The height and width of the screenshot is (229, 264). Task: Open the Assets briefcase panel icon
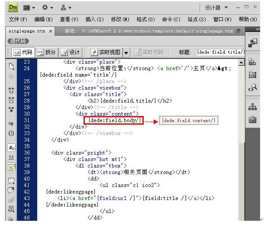252,119
